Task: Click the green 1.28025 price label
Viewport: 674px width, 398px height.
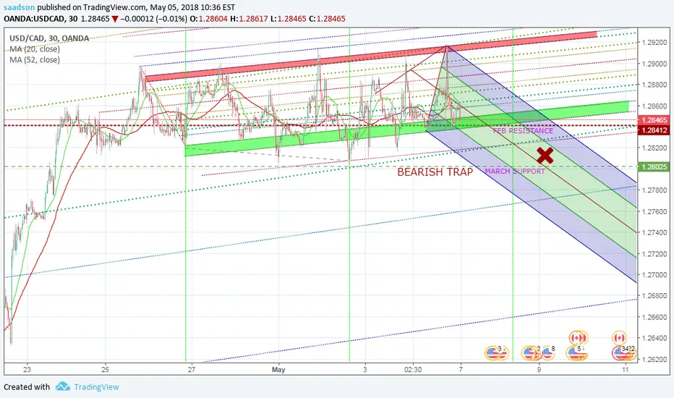Action: pyautogui.click(x=654, y=167)
